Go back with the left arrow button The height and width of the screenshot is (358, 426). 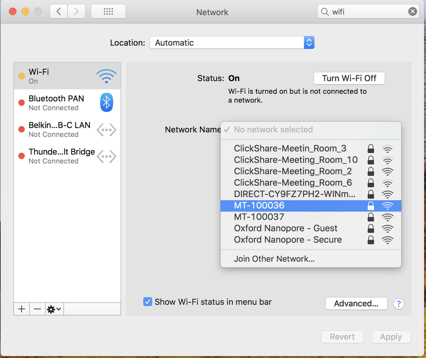(x=58, y=11)
